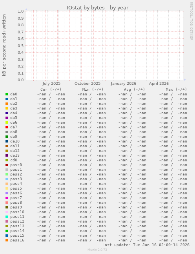Select the da5 legend label

coord(14,118)
